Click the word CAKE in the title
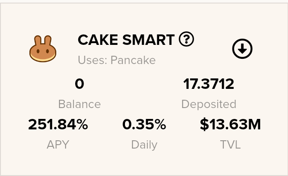This screenshot has height=176, width=288. coord(98,40)
